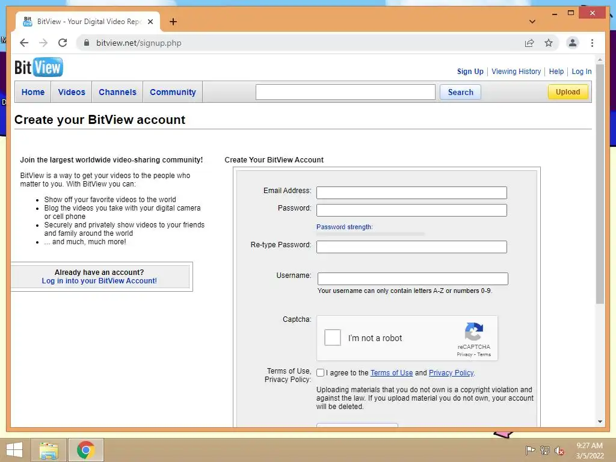Open the Channels navigation tab
This screenshot has width=616, height=462.
coord(117,92)
